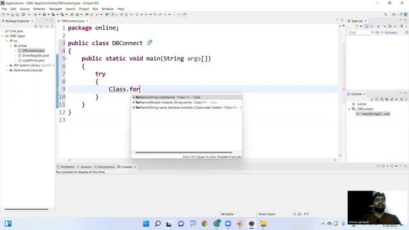Click the autocomplete popup horizontal scrollbar

click(x=183, y=153)
